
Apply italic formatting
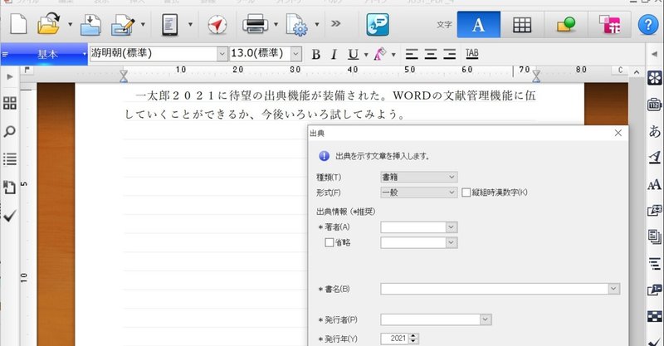[x=334, y=54]
